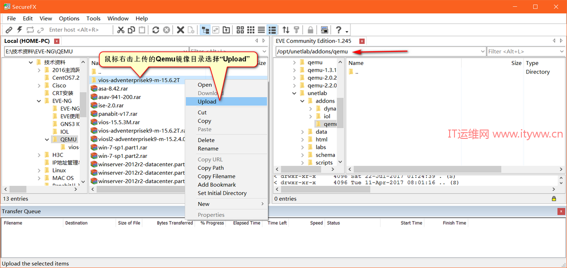Open the remote Filter dropdown
Image resolution: width=567 pixels, height=268 pixels.
[562, 52]
